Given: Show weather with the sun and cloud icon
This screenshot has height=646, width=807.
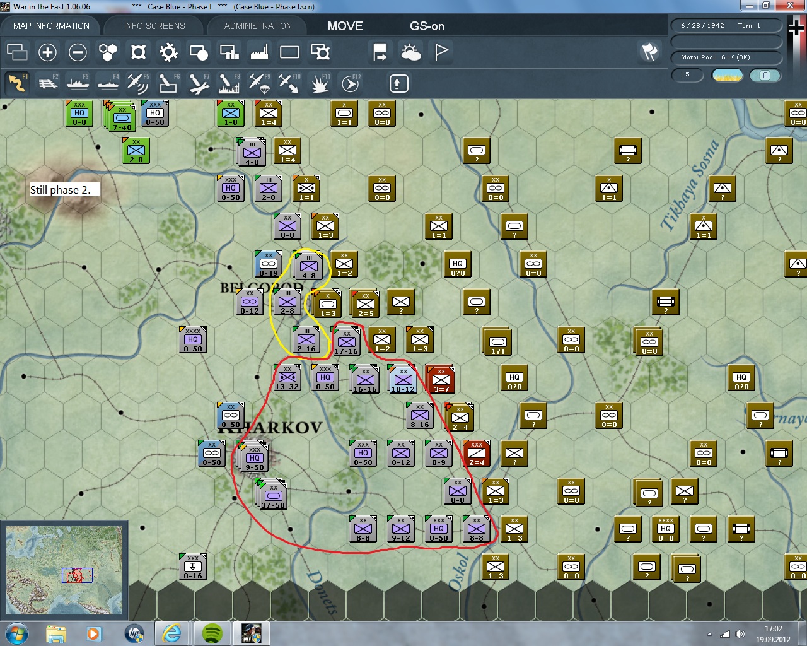Looking at the screenshot, I should tap(410, 52).
